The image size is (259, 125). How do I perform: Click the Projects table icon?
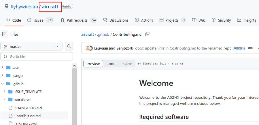pos(161,20)
